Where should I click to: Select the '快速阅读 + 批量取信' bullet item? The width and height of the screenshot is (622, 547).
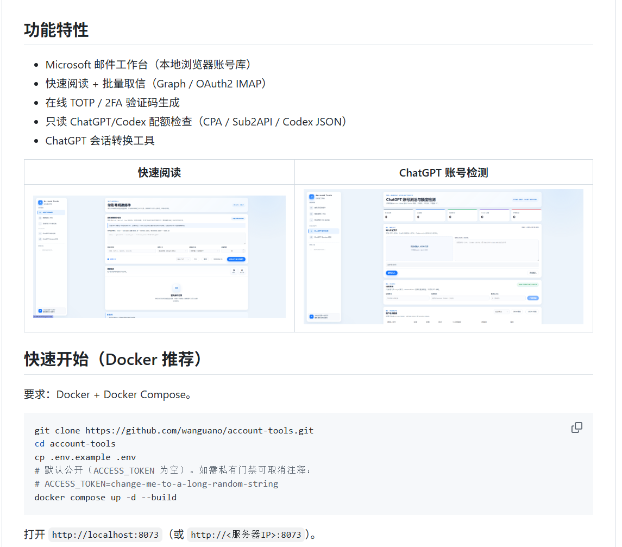point(155,84)
